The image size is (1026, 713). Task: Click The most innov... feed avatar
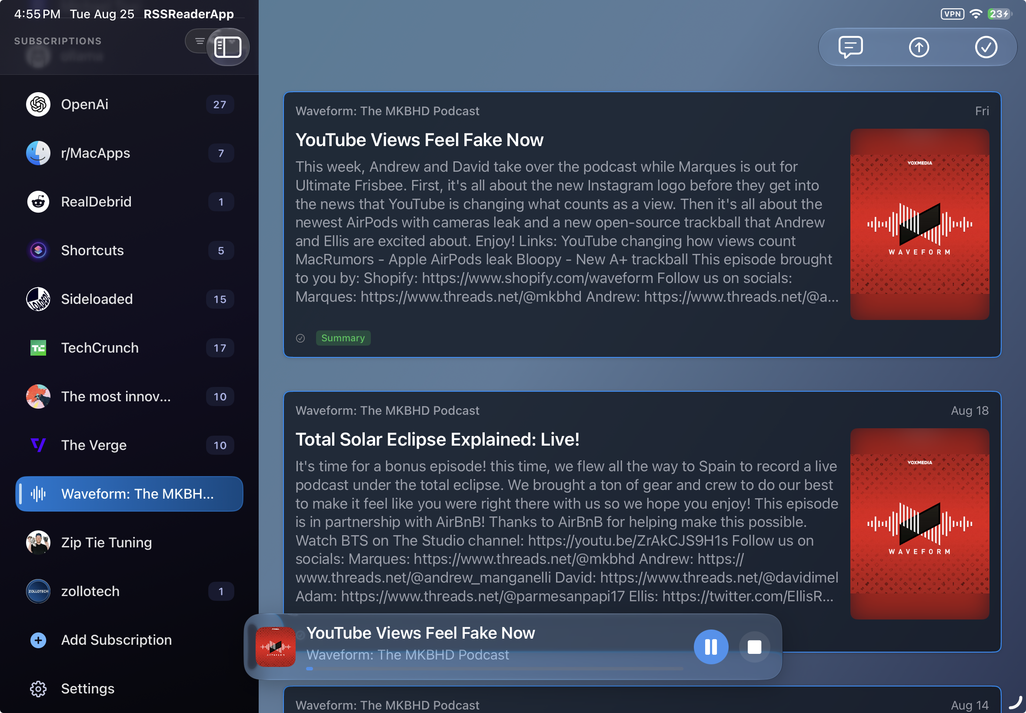click(x=38, y=396)
